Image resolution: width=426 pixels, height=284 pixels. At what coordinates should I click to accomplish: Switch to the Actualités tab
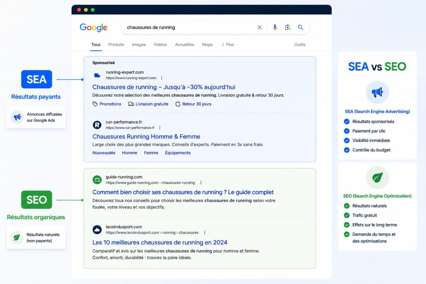coord(184,44)
